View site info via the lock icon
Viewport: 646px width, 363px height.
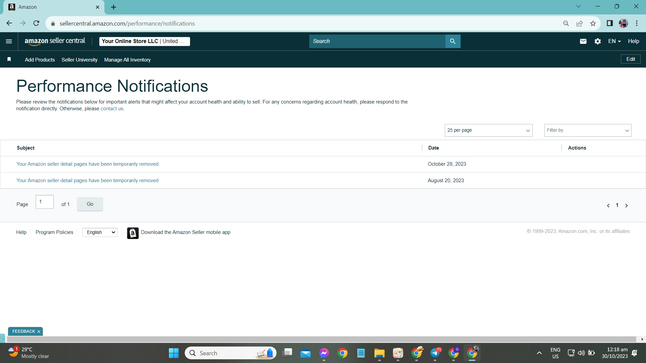pos(53,24)
